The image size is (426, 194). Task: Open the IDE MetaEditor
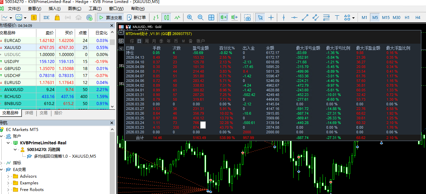pos(46,17)
